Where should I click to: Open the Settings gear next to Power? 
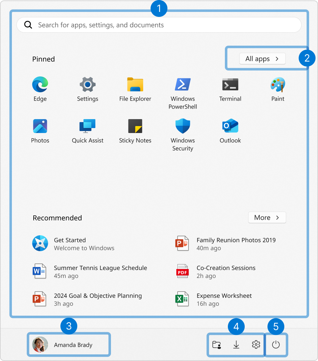(256, 345)
